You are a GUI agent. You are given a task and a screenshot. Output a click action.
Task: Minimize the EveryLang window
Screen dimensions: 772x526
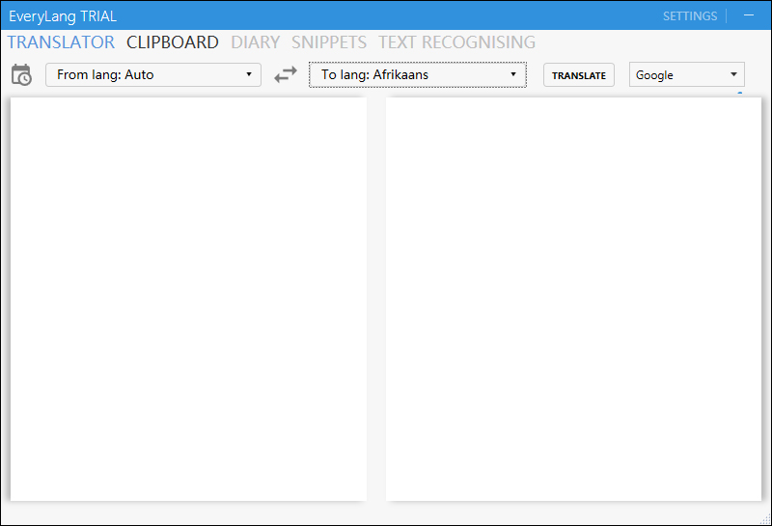click(x=749, y=15)
